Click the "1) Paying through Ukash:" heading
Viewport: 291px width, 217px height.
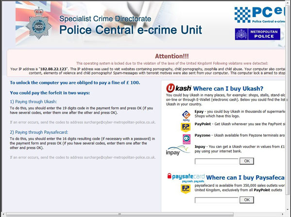[x=34, y=102]
